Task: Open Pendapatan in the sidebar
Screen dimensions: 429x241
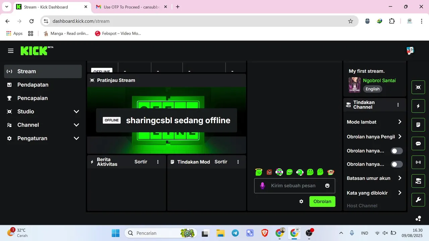Action: tap(43, 85)
